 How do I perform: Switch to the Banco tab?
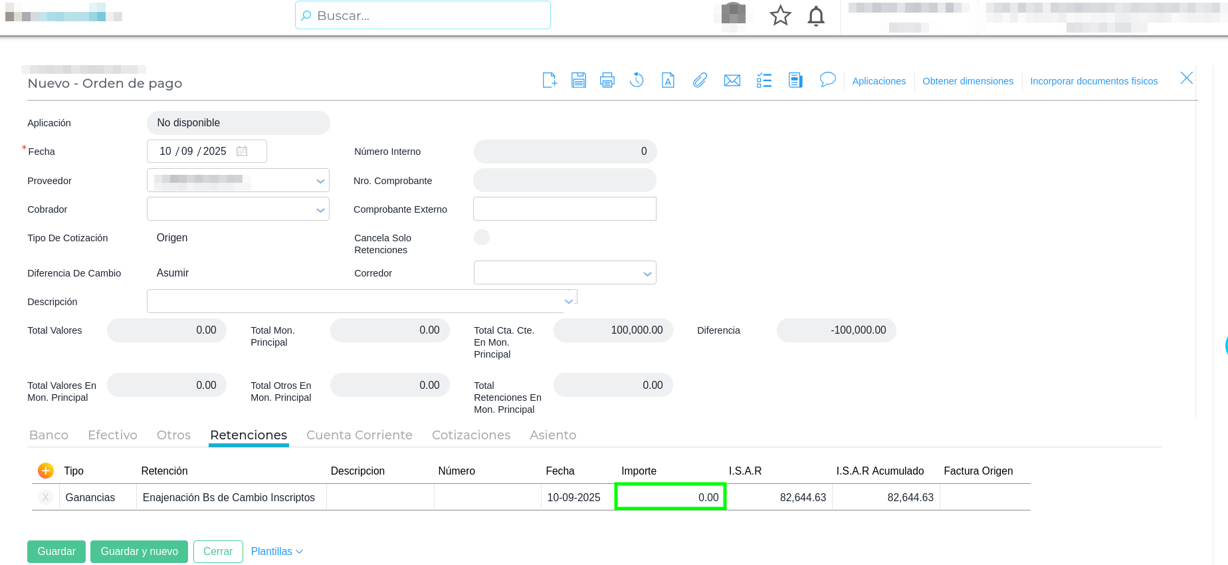pos(49,435)
